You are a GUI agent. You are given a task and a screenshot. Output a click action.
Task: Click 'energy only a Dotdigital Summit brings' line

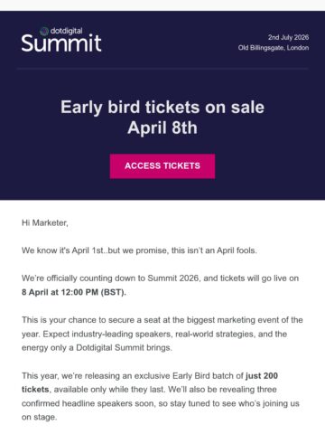pyautogui.click(x=97, y=348)
